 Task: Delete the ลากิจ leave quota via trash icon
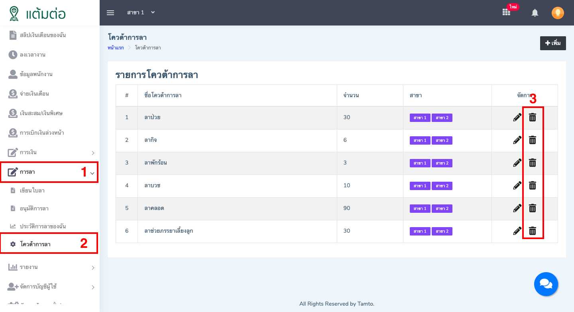[533, 140]
